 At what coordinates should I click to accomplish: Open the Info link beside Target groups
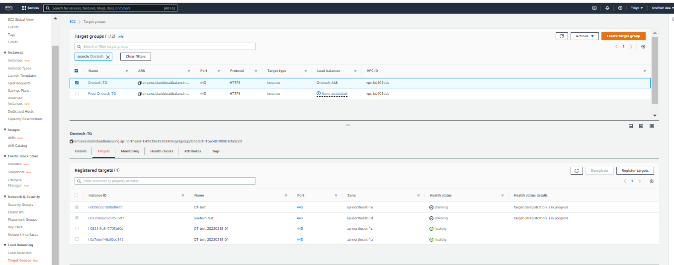pos(121,37)
